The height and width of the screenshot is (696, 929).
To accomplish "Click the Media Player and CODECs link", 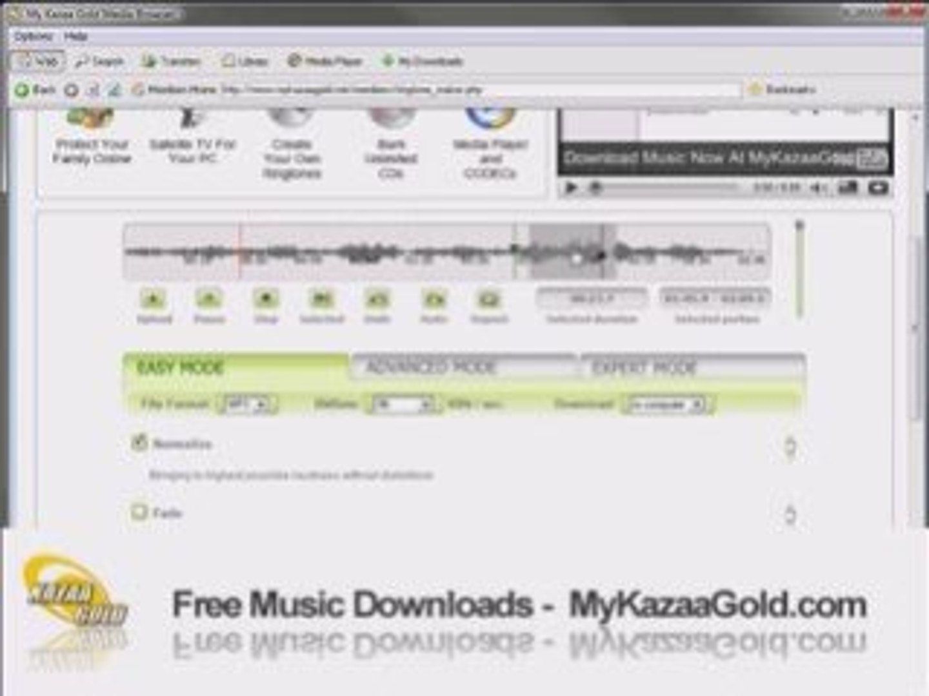I will 490,159.
